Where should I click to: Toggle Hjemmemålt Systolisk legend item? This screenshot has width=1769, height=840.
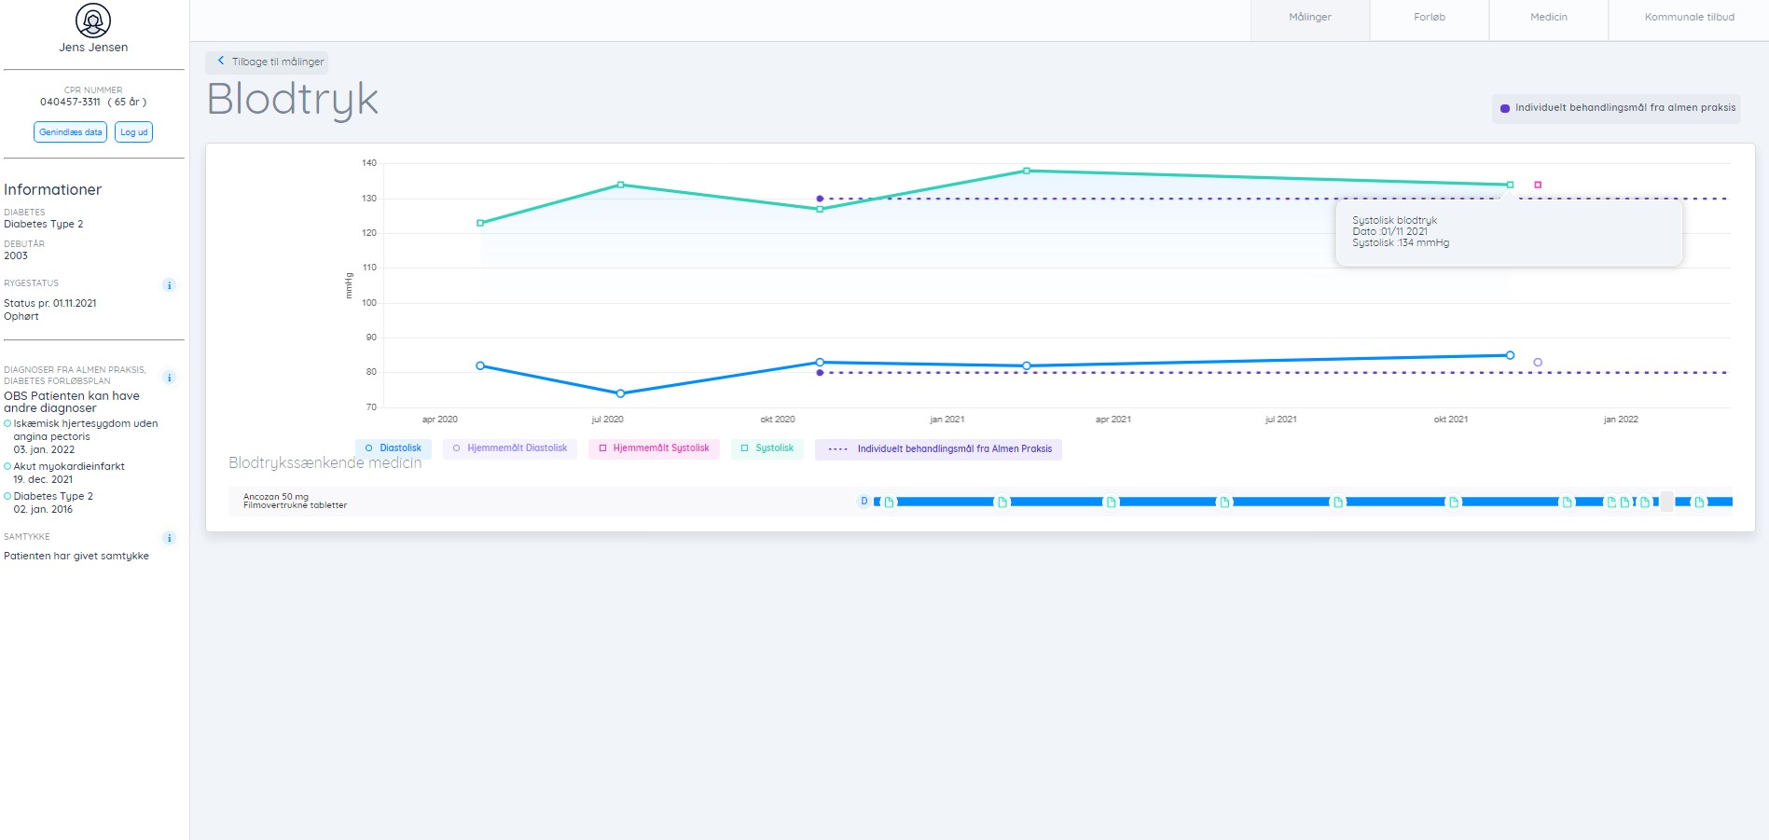654,448
